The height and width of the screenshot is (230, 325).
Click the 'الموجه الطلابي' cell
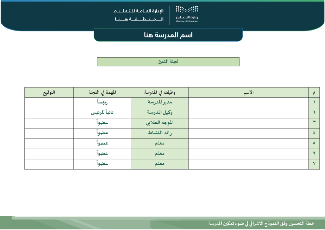[x=160, y=123]
